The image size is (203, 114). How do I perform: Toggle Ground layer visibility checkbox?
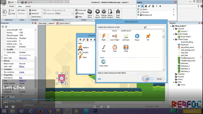[x=138, y=12]
